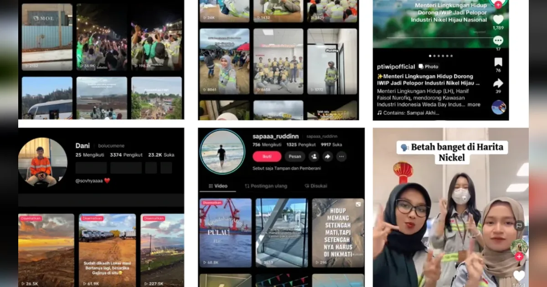The image size is (547, 287).
Task: Share the ptiwipofficial post with the arrow icon
Action: [498, 83]
